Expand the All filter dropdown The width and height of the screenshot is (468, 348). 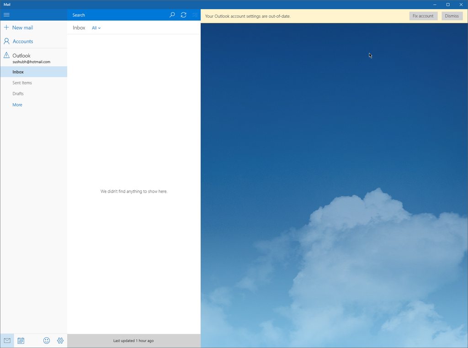[x=96, y=28]
